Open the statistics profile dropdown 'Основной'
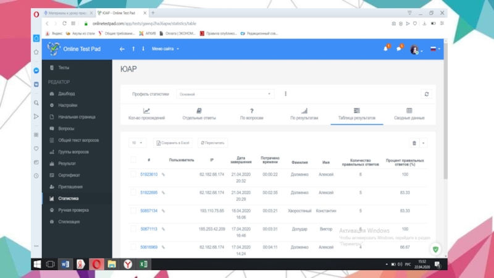 click(225, 95)
